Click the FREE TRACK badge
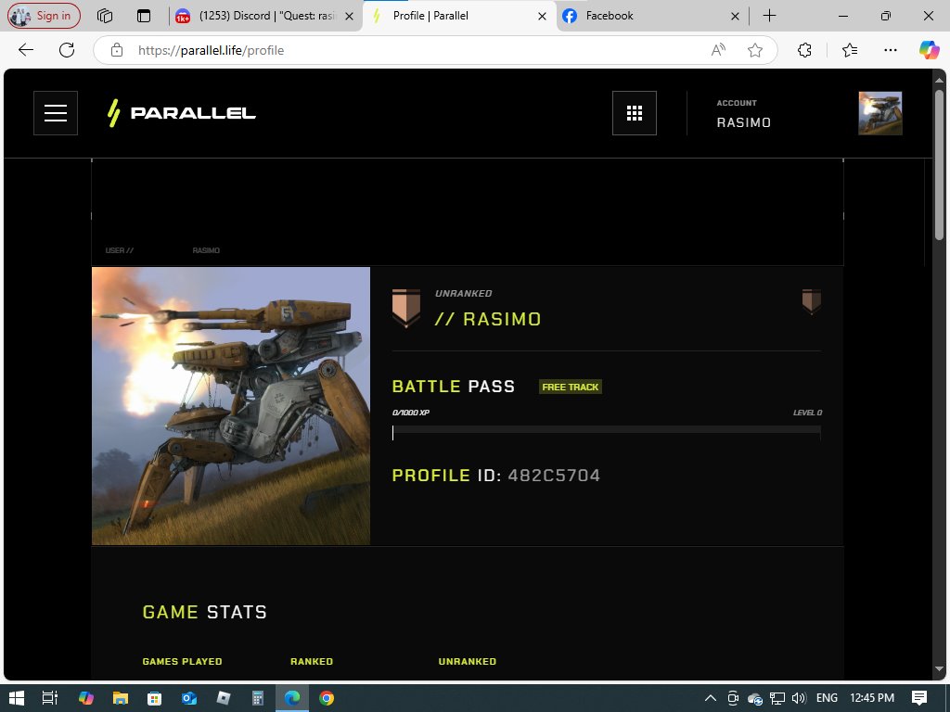Viewport: 950px width, 712px height. point(571,387)
